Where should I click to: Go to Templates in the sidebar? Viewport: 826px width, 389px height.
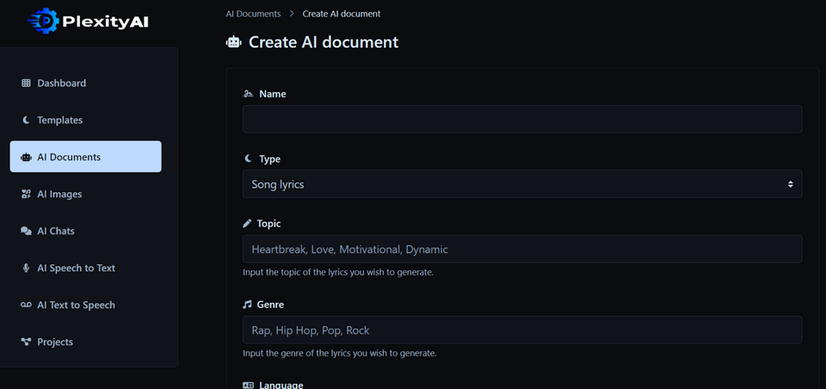(x=59, y=120)
